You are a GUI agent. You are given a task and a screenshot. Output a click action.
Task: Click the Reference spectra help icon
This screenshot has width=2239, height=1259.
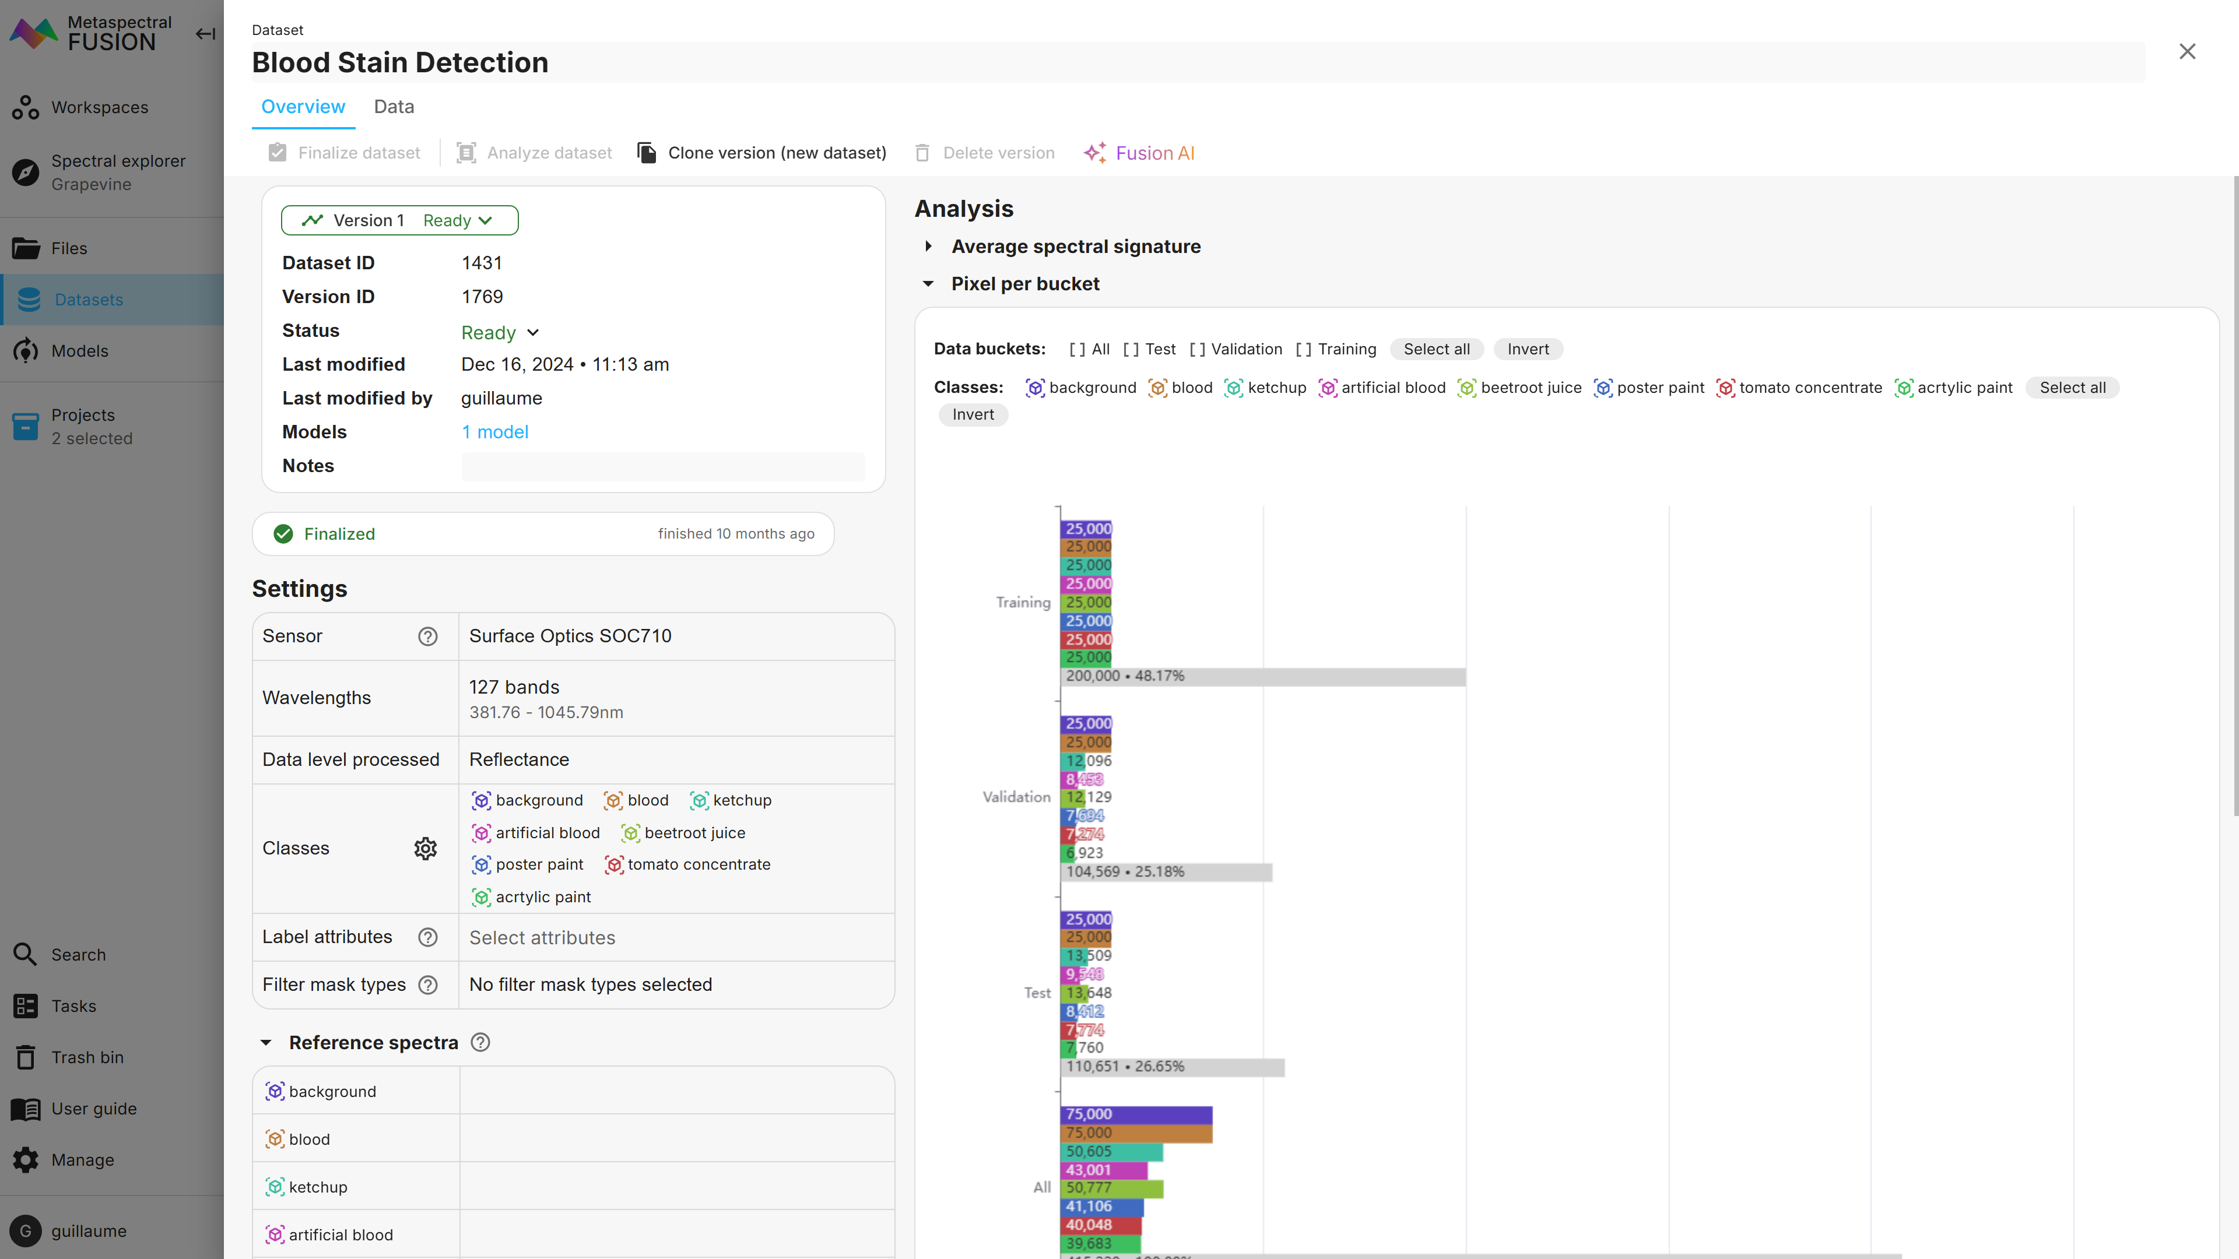[x=480, y=1043]
